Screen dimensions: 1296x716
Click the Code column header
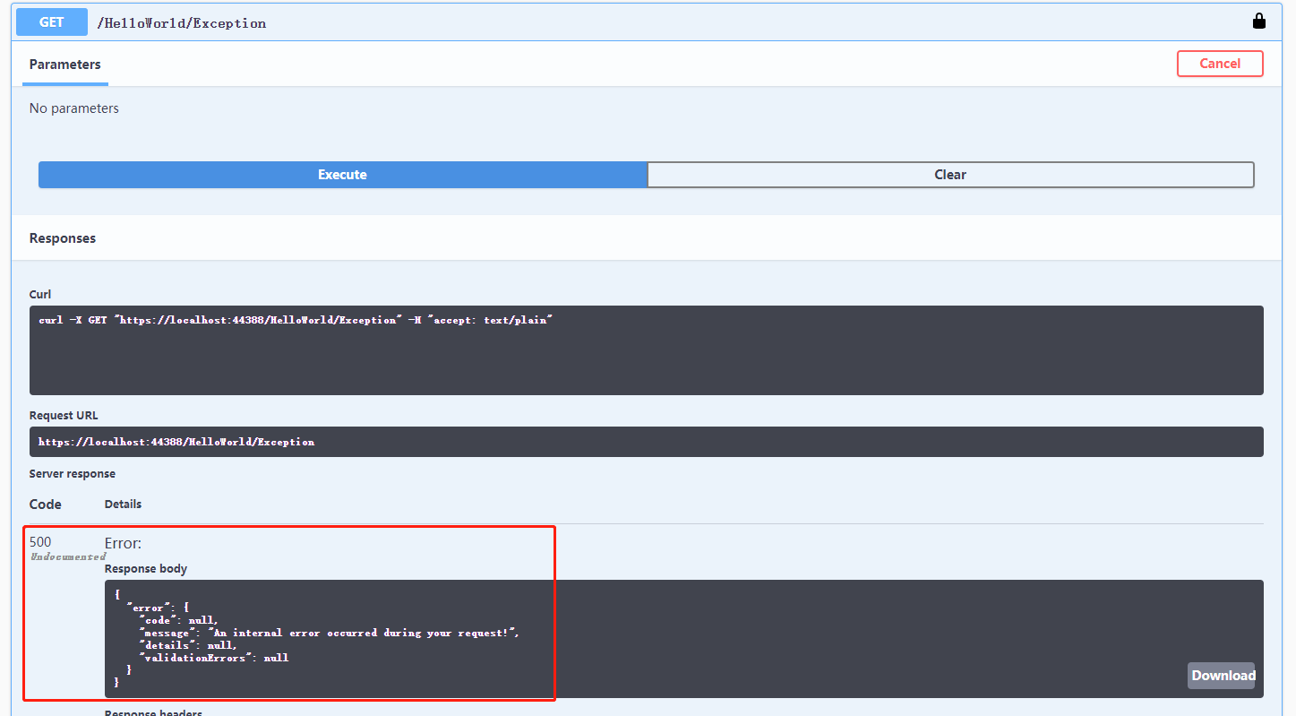point(46,505)
